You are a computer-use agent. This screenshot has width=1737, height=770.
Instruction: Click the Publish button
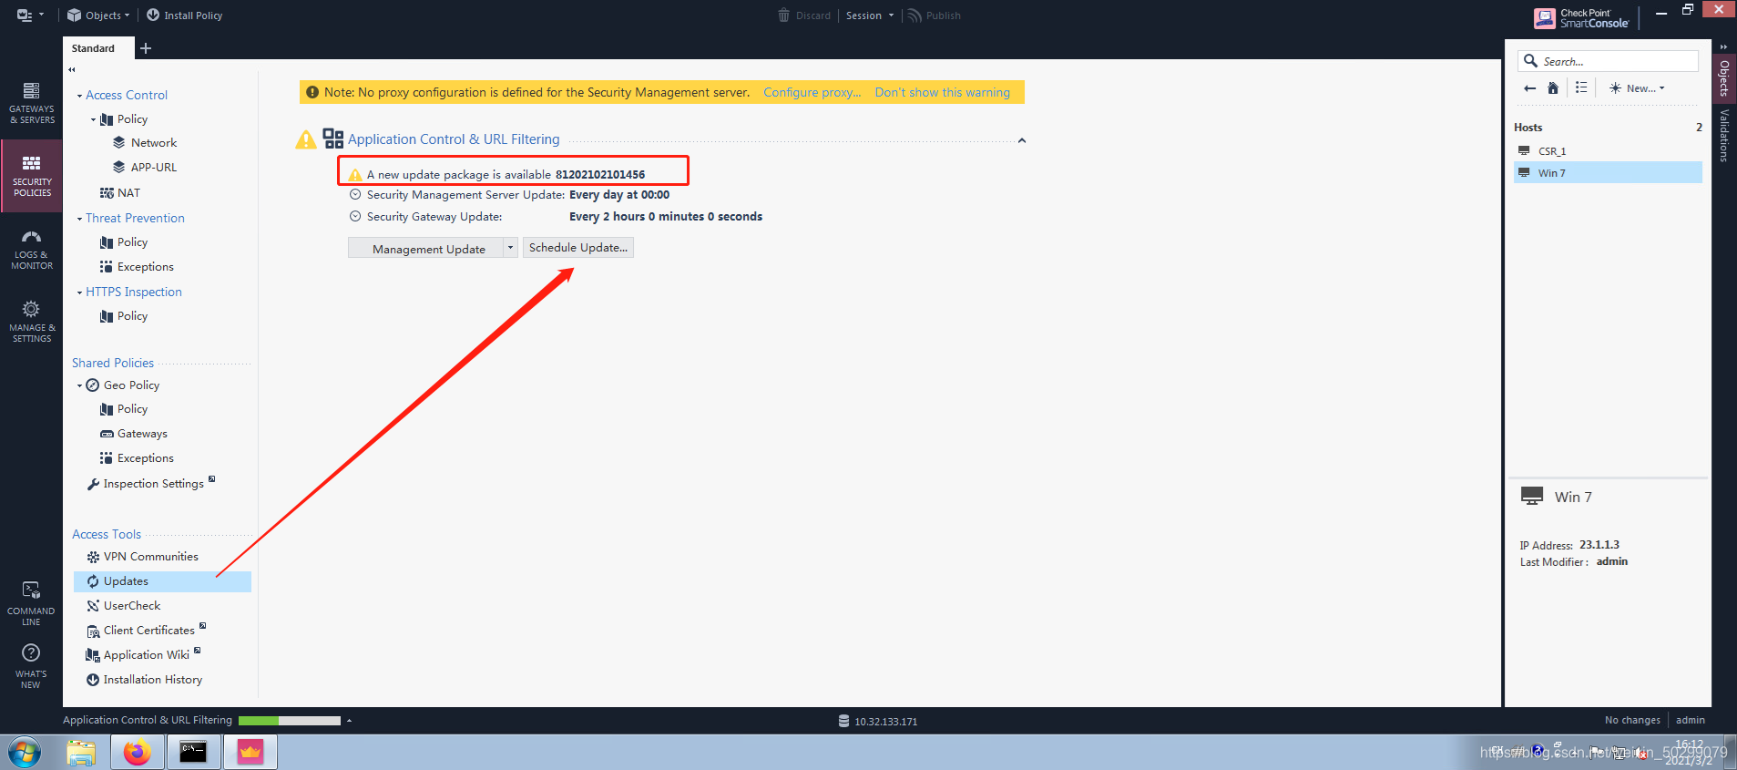pos(935,15)
